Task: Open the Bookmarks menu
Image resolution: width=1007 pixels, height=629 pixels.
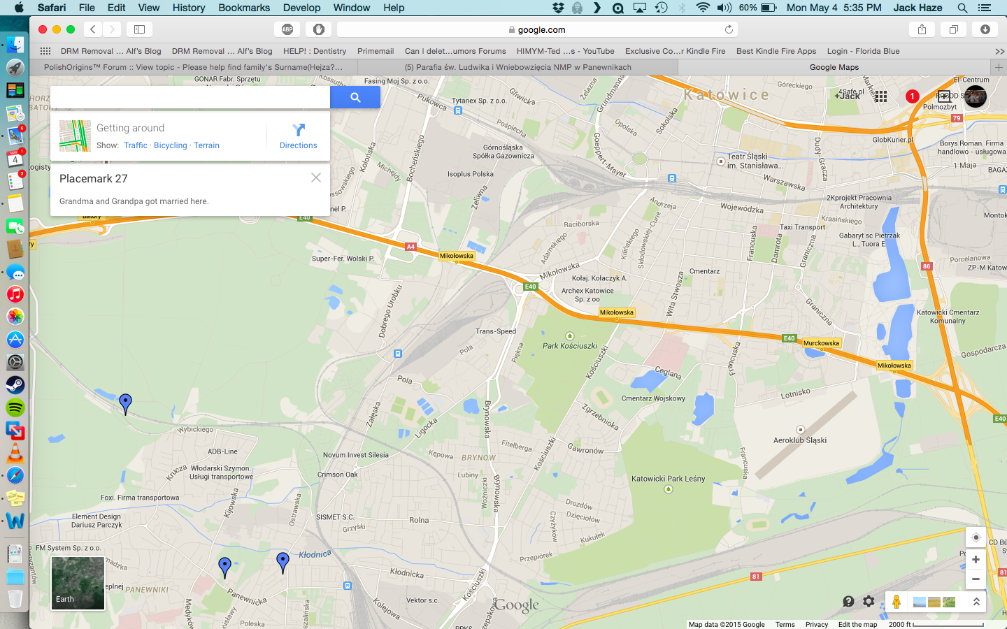Action: 244,8
